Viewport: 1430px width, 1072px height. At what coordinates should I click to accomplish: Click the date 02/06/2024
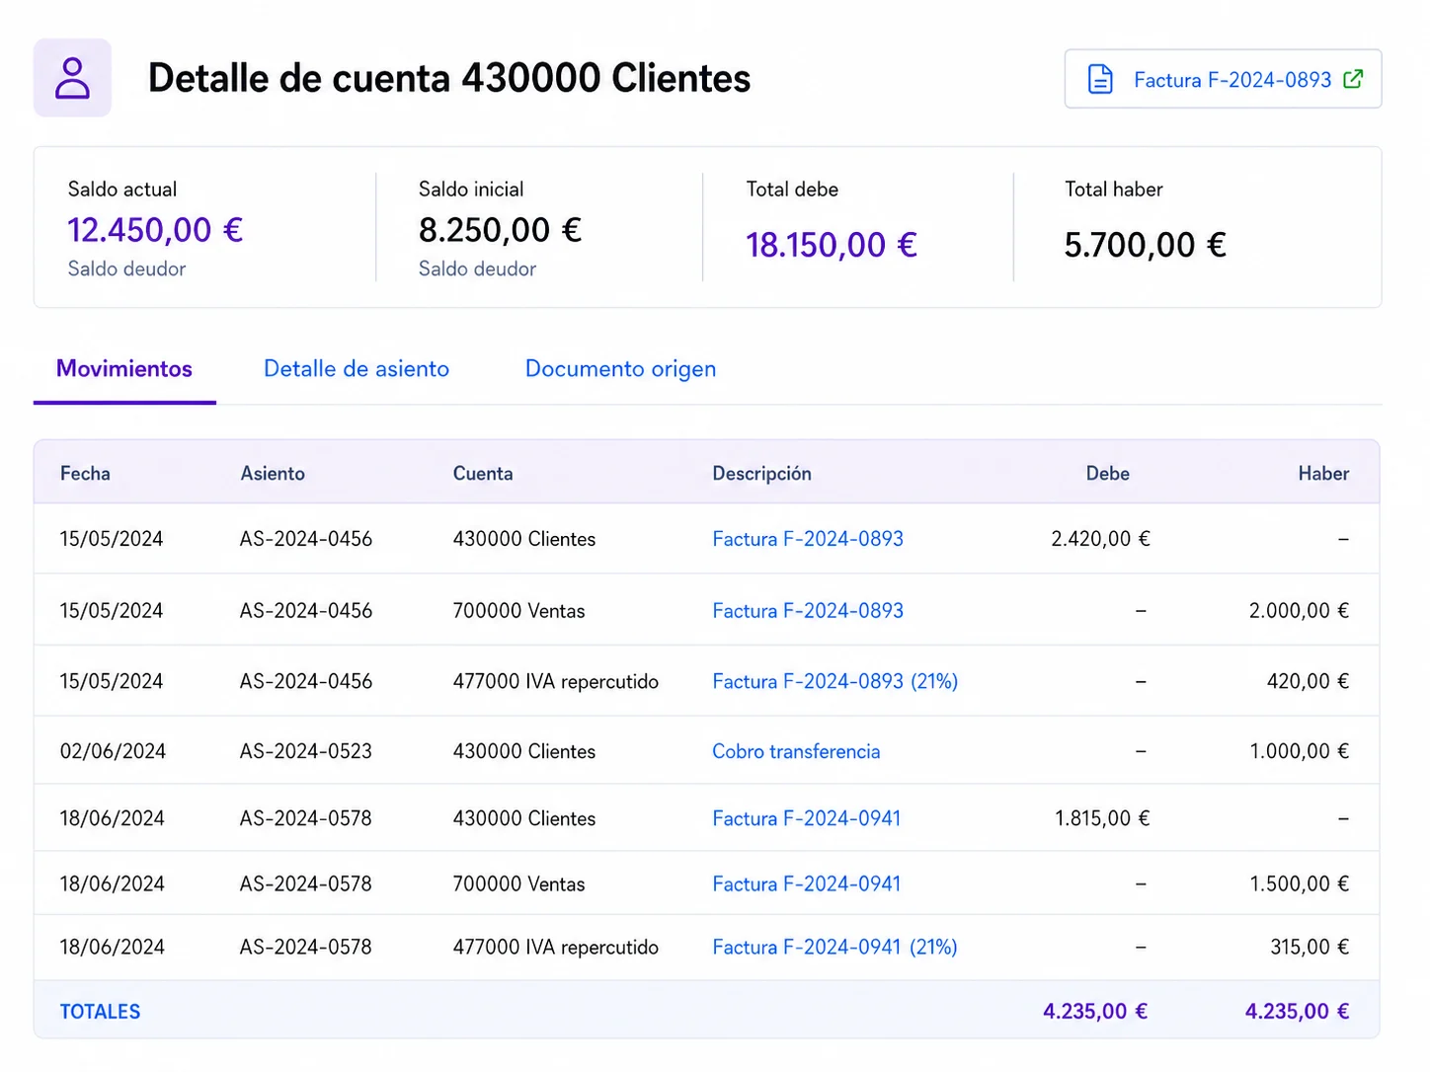click(113, 751)
